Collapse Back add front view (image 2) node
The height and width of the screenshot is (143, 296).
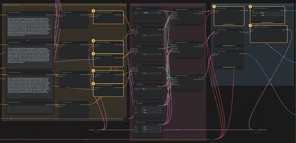click(95, 72)
